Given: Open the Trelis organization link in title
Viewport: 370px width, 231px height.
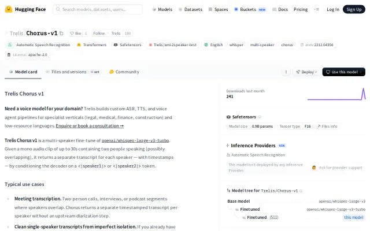Looking at the screenshot, I should click(x=16, y=33).
